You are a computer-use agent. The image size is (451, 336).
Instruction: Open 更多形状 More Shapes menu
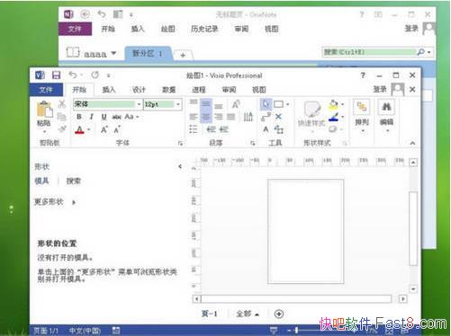(55, 202)
